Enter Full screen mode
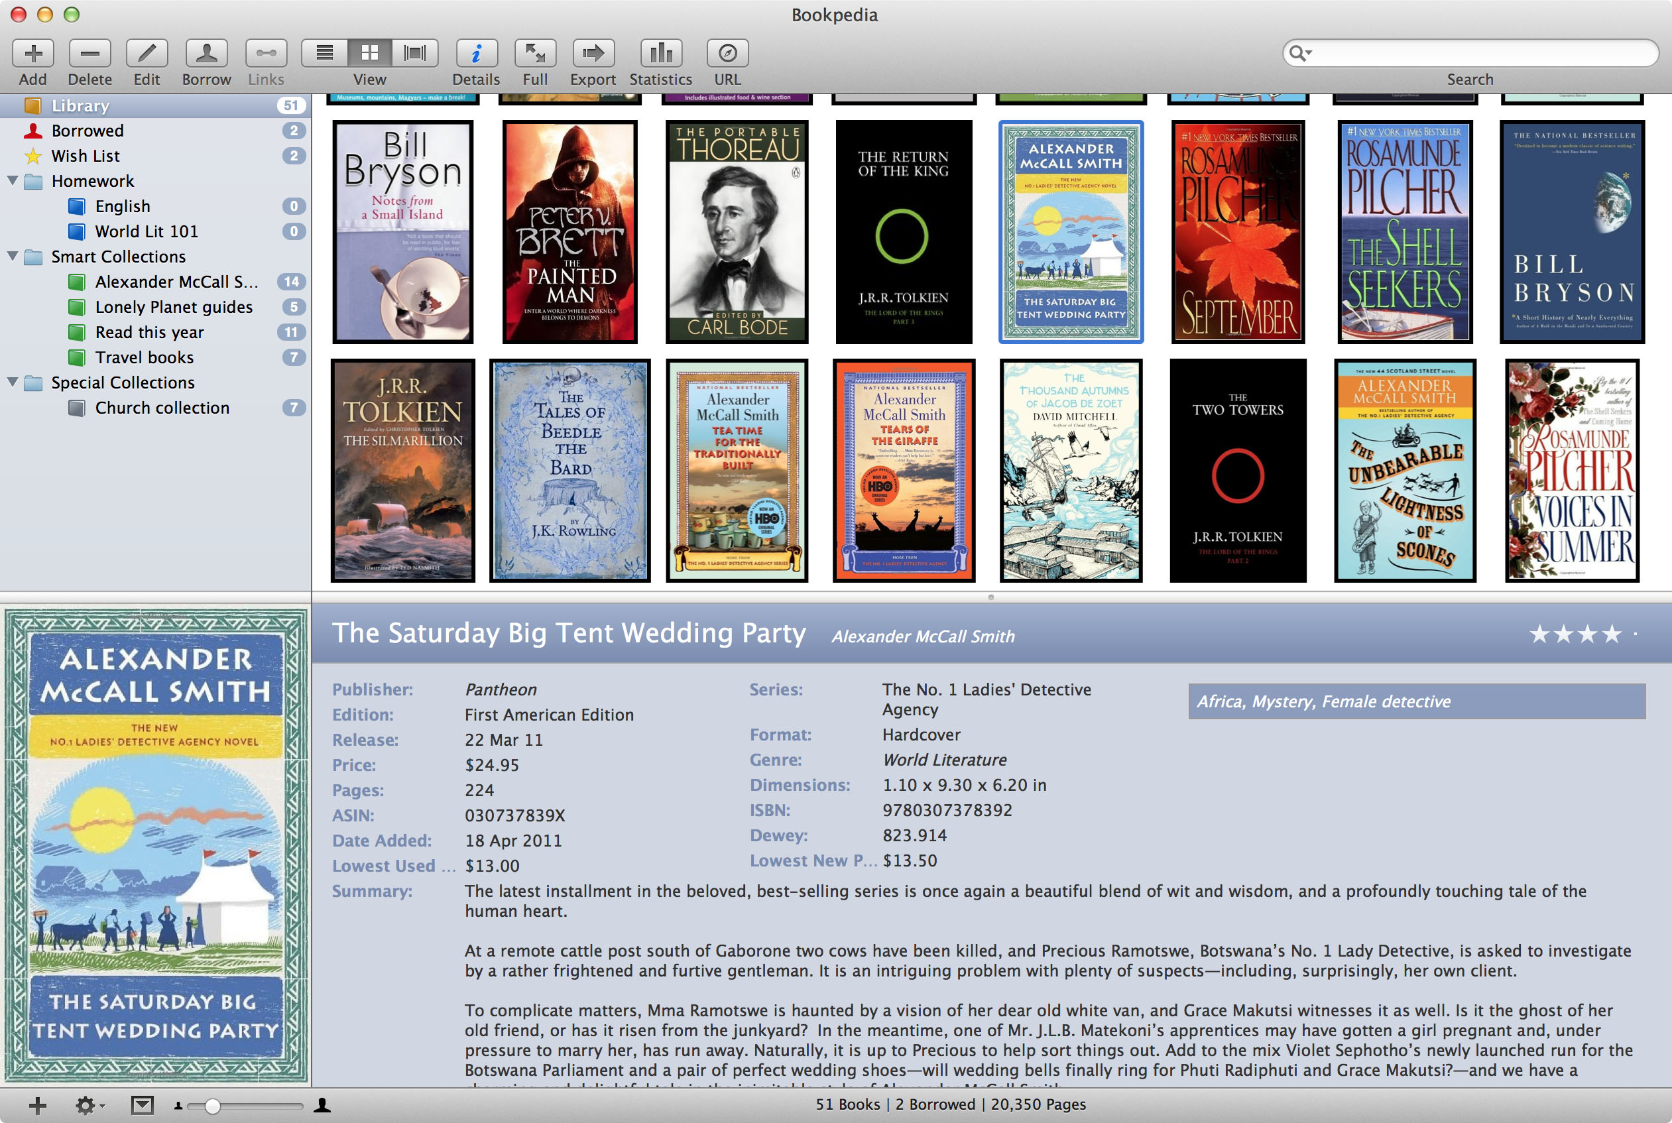The width and height of the screenshot is (1672, 1123). [x=535, y=53]
